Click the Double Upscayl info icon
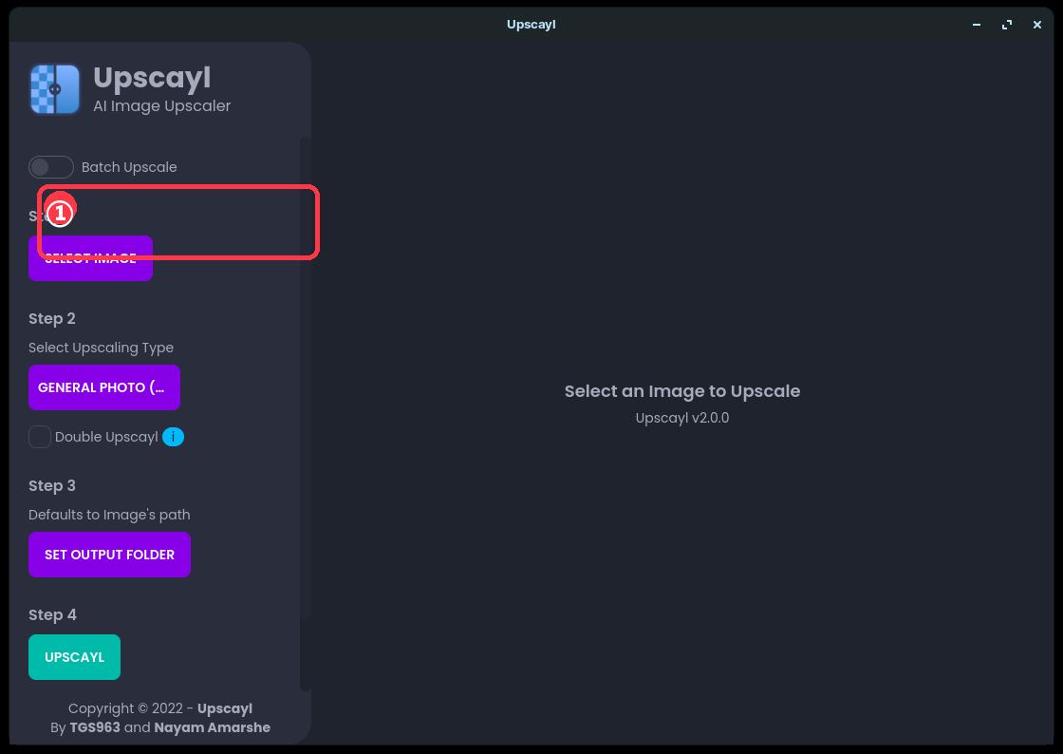This screenshot has height=754, width=1063. click(174, 437)
